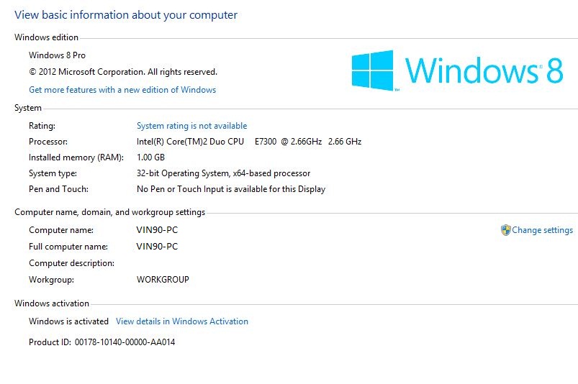Select the Full computer name value 'VIN90-PC'
The width and height of the screenshot is (578, 384).
(157, 247)
